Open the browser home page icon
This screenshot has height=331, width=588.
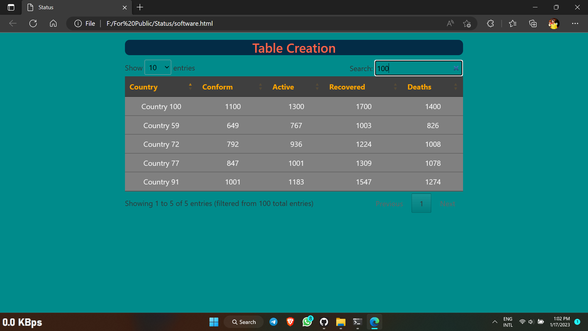(53, 23)
